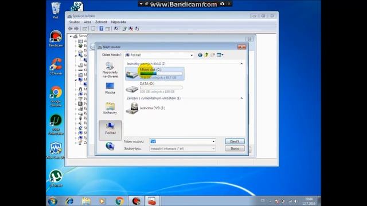Select Knihovny in the dialog sidebar
Screen dimensions: 367x206
[110, 108]
